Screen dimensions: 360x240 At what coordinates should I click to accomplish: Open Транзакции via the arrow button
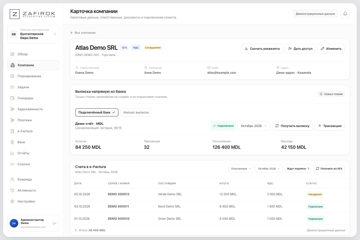(x=329, y=126)
